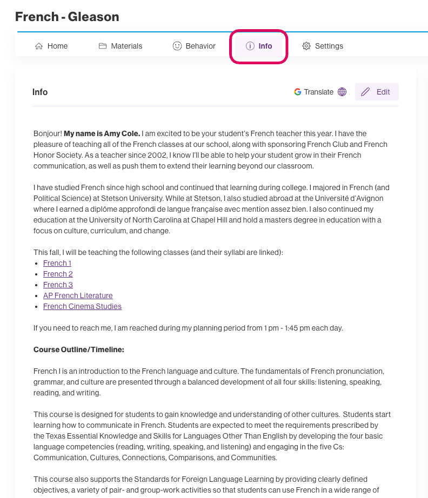Viewport: 428px width, 498px height.
Task: Click the Home house icon
Action: click(39, 46)
